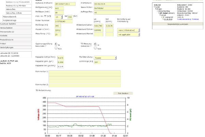Click the Widerstand Leiter Ist field
The image size is (205, 137).
click(x=98, y=26)
